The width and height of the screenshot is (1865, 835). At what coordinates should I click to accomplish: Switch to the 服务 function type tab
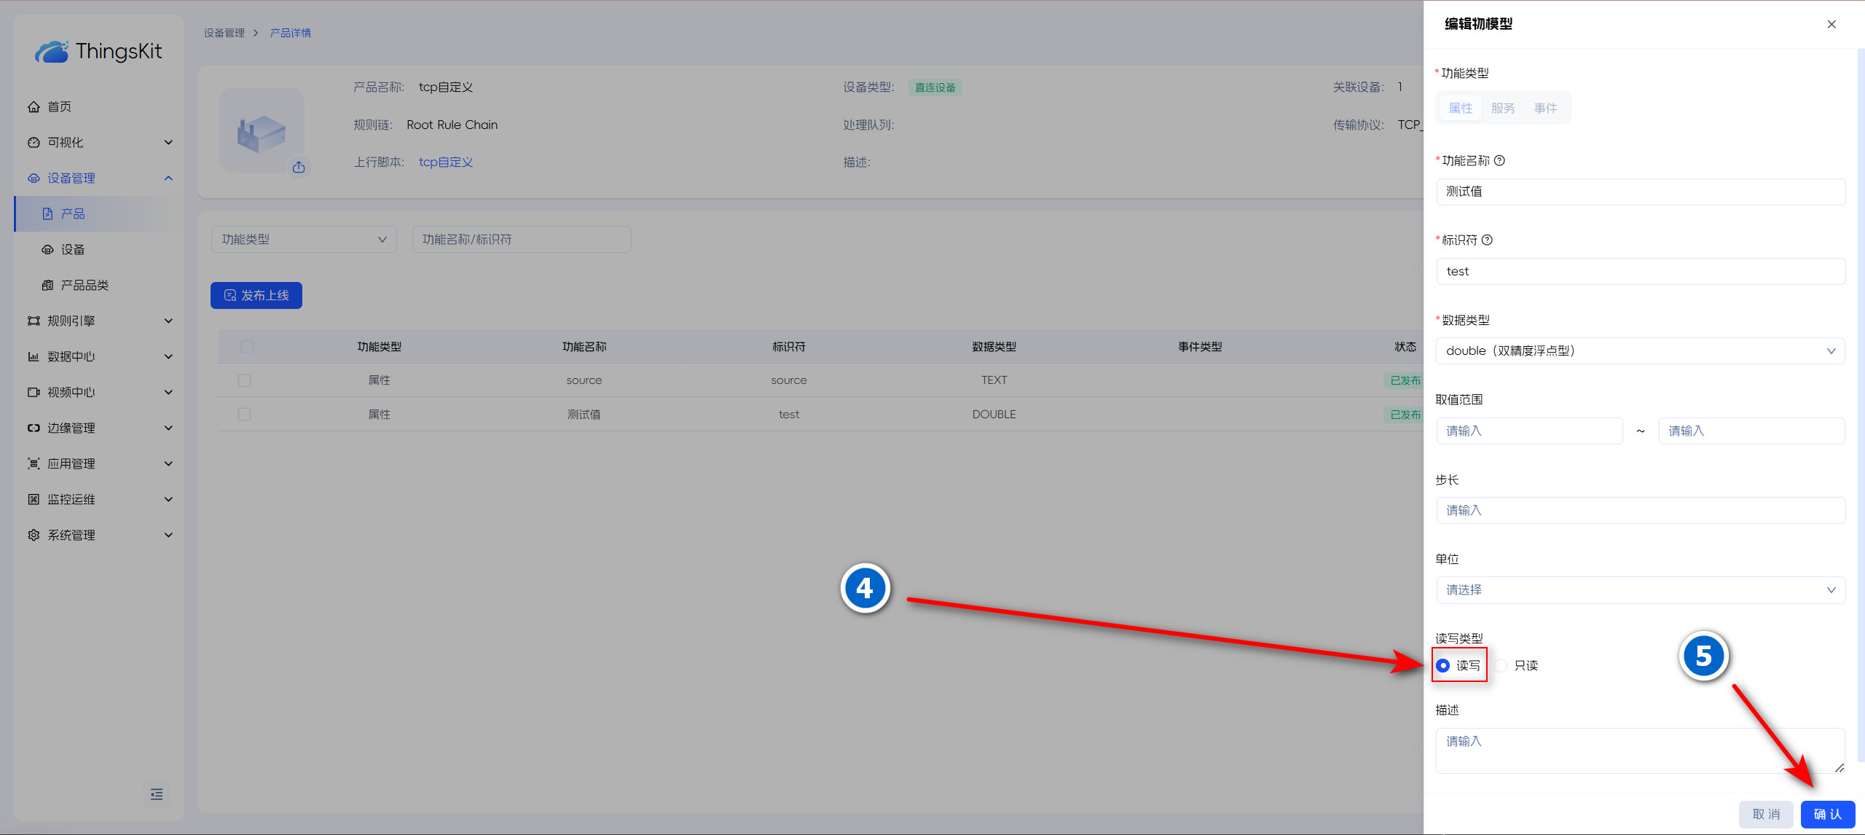pos(1502,108)
